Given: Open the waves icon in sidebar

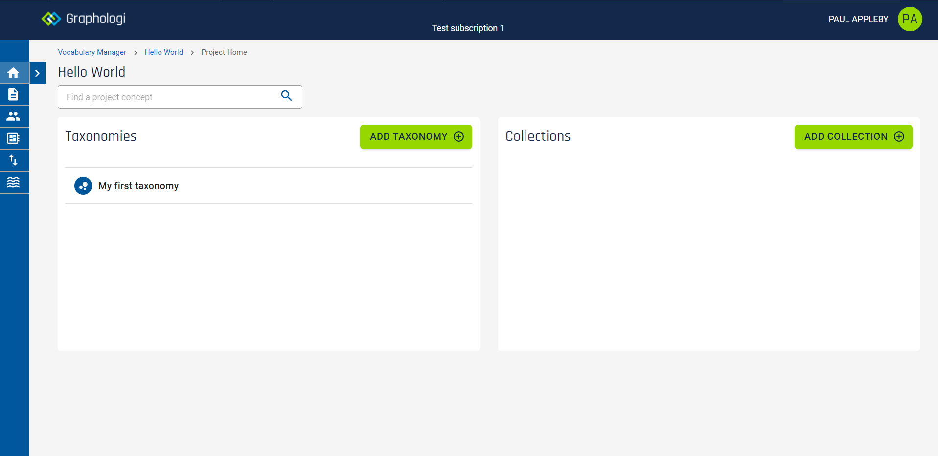Looking at the screenshot, I should coord(13,182).
